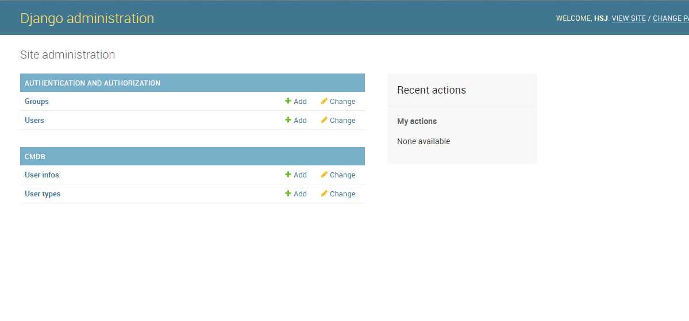Viewport: 689px width, 321px height.
Task: Click the pencil icon in User types row
Action: coord(324,193)
